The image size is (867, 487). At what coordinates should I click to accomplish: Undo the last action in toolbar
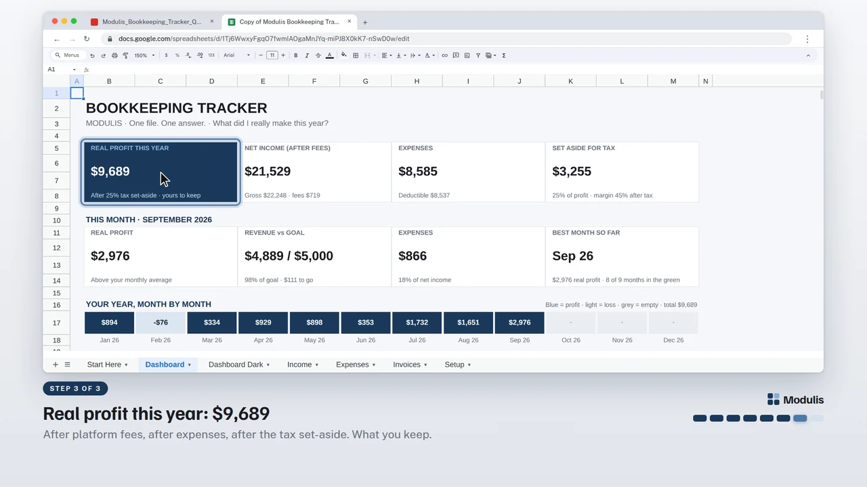click(x=92, y=55)
